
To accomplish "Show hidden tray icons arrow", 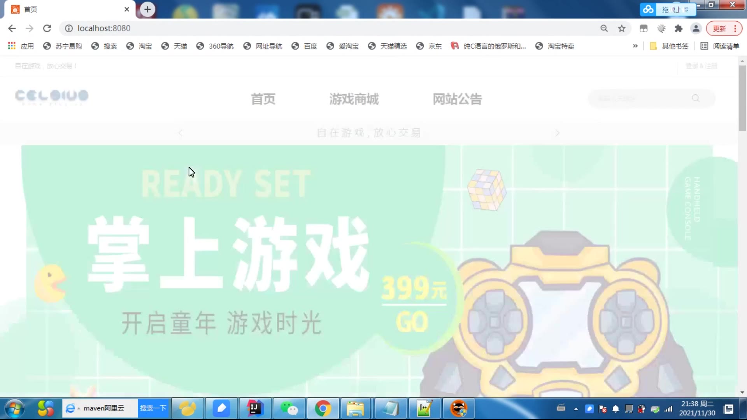I will (576, 409).
